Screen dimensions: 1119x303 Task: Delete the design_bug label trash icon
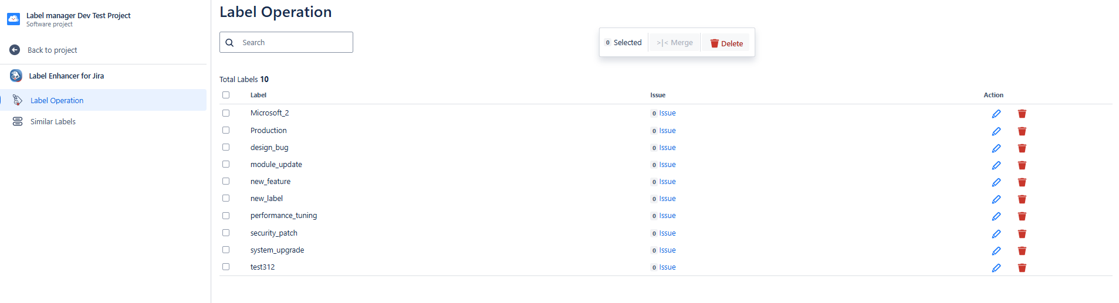1022,148
